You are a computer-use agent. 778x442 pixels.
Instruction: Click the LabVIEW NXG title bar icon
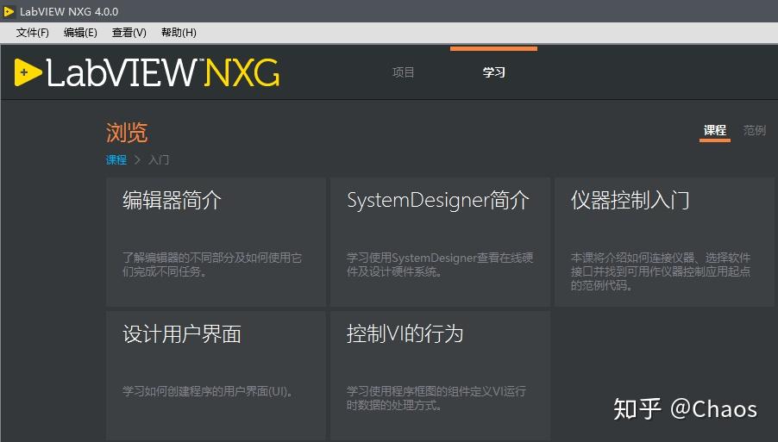coord(9,11)
